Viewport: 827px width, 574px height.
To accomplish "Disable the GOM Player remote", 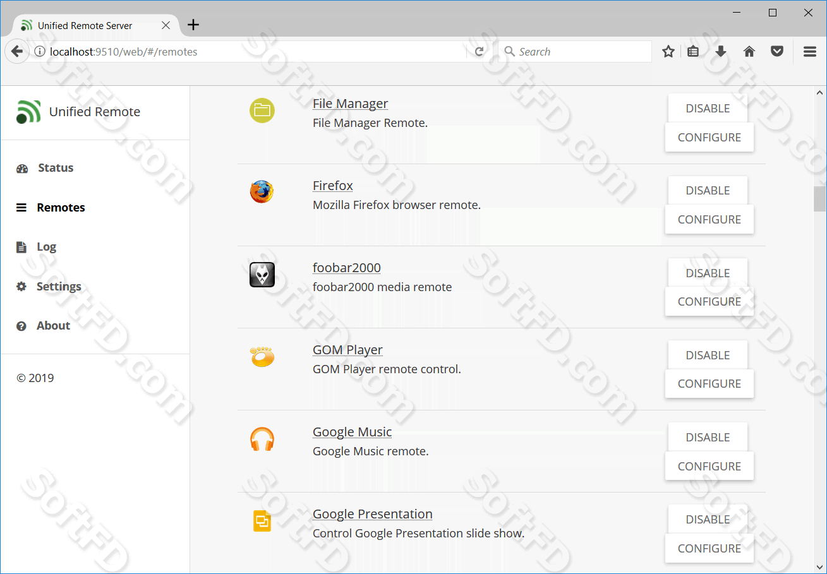I will pyautogui.click(x=708, y=355).
